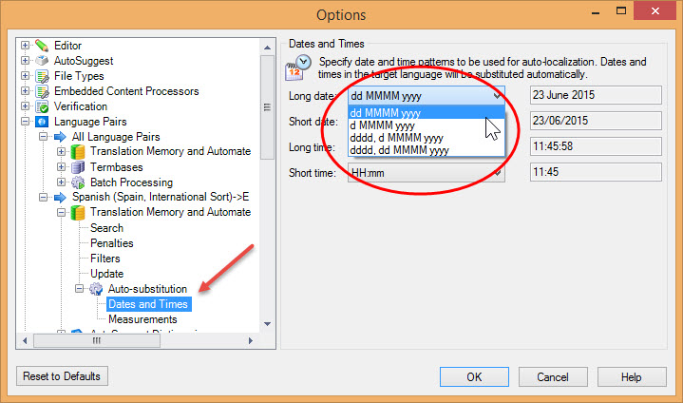683x403 pixels.
Task: Collapse the Auto-substitution node
Action: click(x=80, y=289)
